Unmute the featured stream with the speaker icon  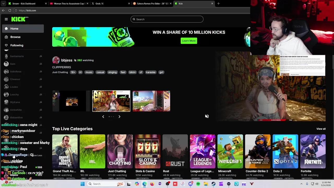pyautogui.click(x=207, y=116)
